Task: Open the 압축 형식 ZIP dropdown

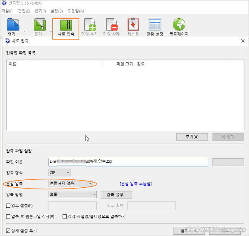Action: tap(59, 172)
